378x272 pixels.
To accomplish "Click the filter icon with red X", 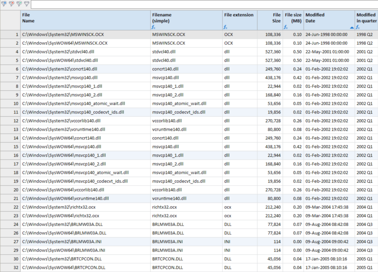I will tap(11, 4).
